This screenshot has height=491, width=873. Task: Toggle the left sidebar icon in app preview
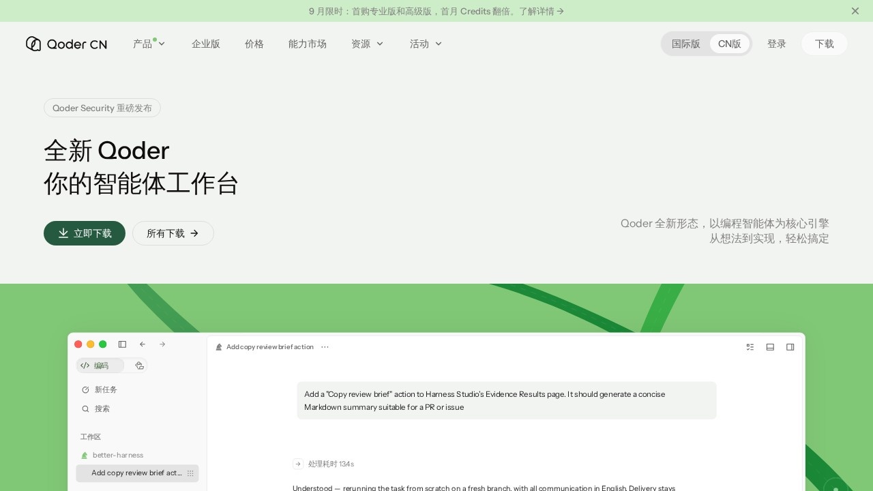coord(123,344)
